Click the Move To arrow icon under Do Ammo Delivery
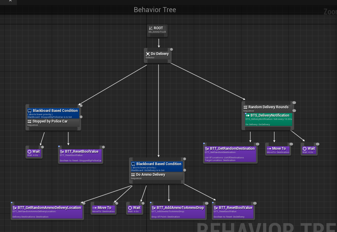 [x=95, y=208]
